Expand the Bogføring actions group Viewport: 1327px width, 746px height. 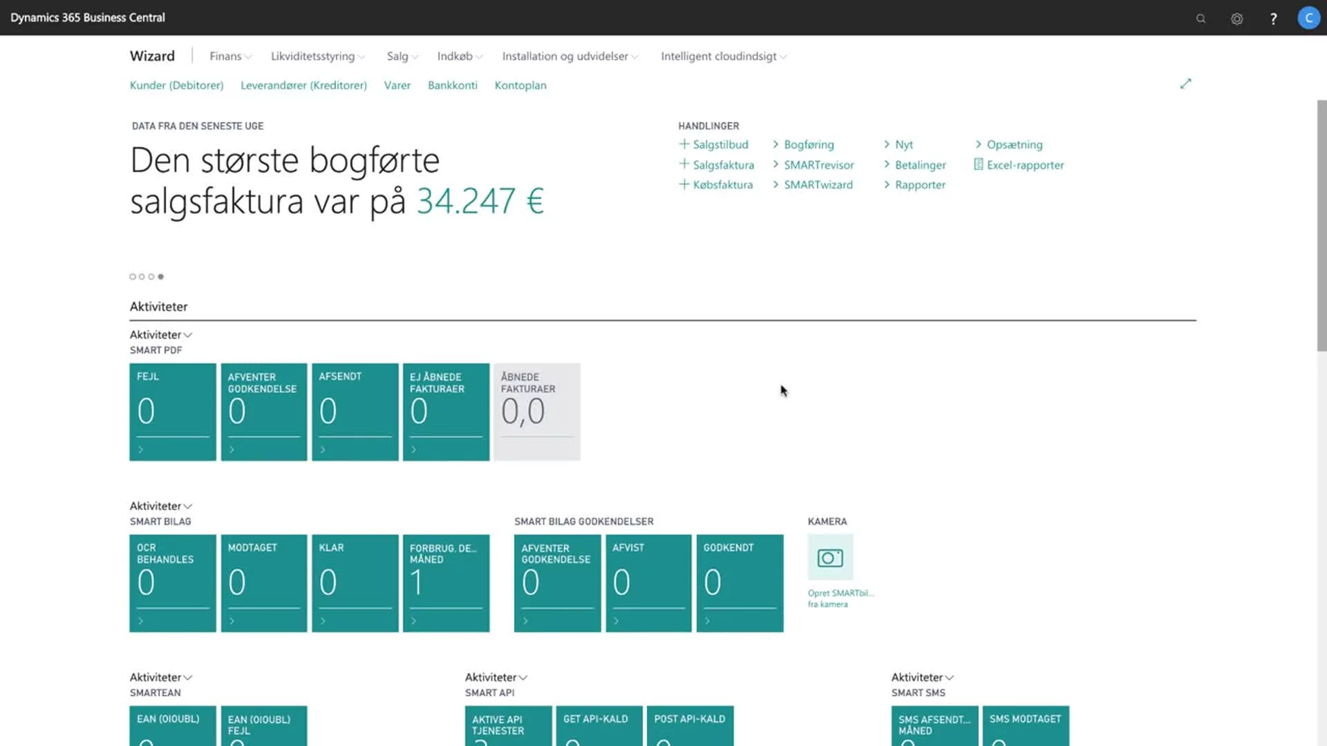tap(803, 144)
